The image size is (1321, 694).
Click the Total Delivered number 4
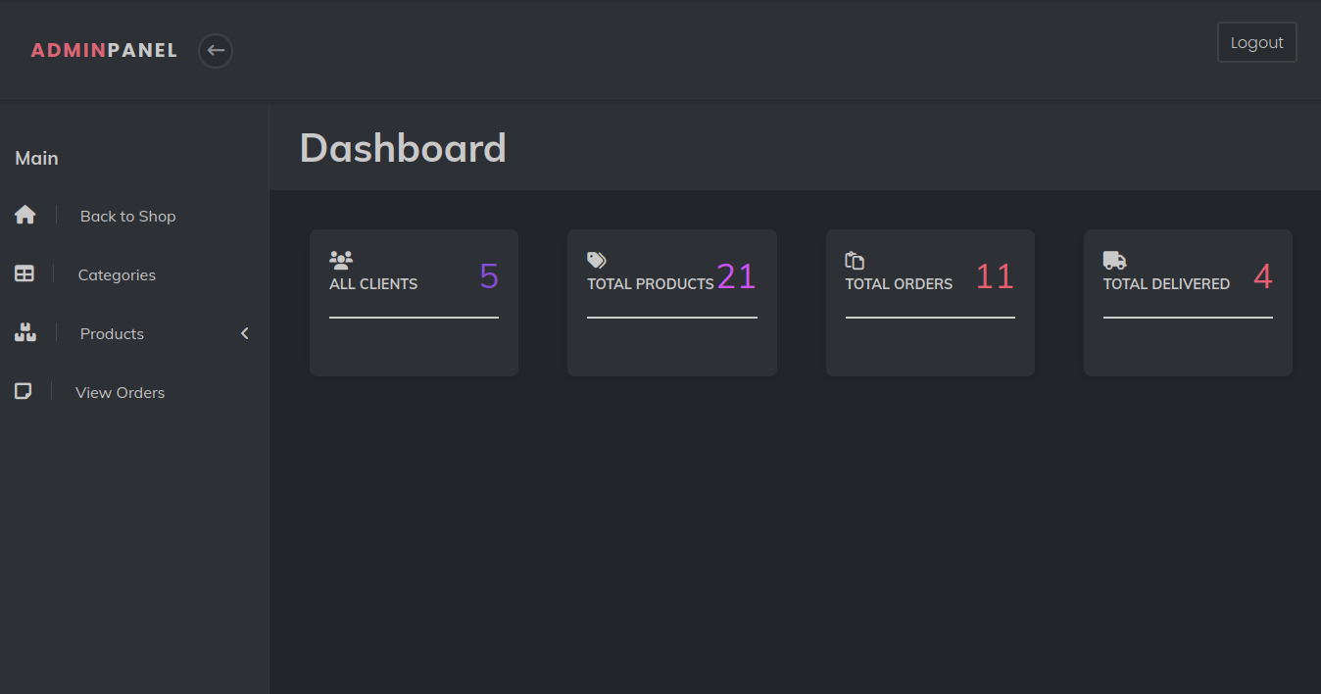tap(1262, 276)
